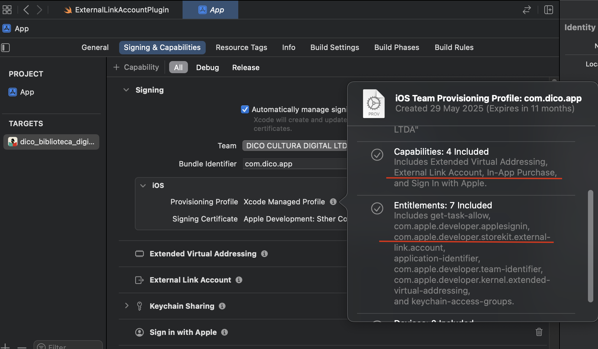Click the info icon beside Xcode Managed Profile
The image size is (598, 349).
tap(333, 202)
